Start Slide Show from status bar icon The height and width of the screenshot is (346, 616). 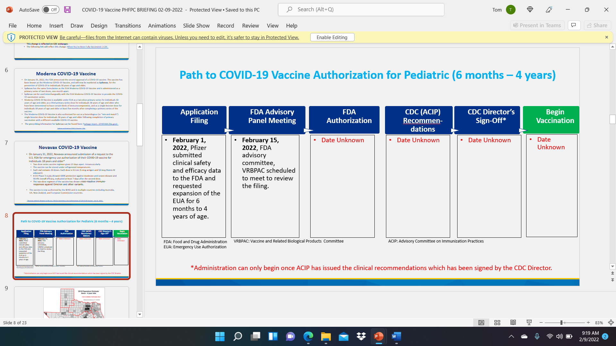(529, 323)
